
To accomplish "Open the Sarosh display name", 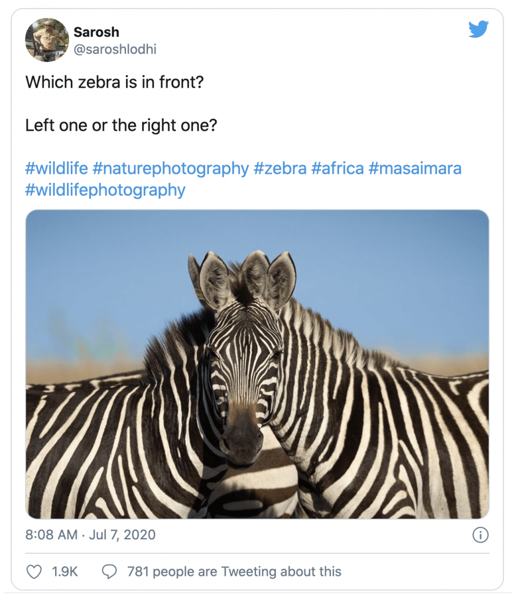I will point(96,33).
